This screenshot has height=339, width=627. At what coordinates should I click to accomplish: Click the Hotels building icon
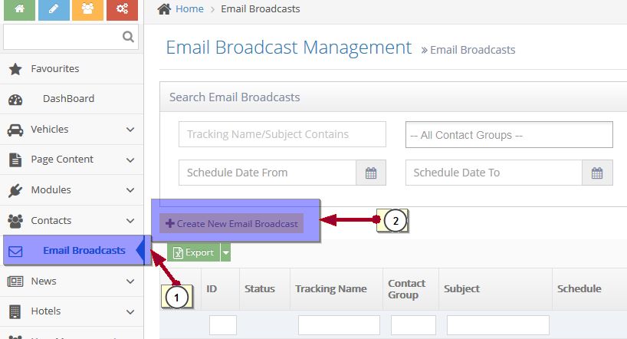[x=15, y=311]
